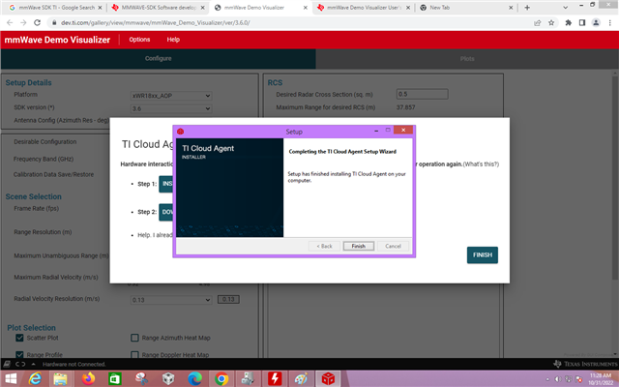Click the browser back arrow
Screen dimensions: 619x387
coord(10,23)
